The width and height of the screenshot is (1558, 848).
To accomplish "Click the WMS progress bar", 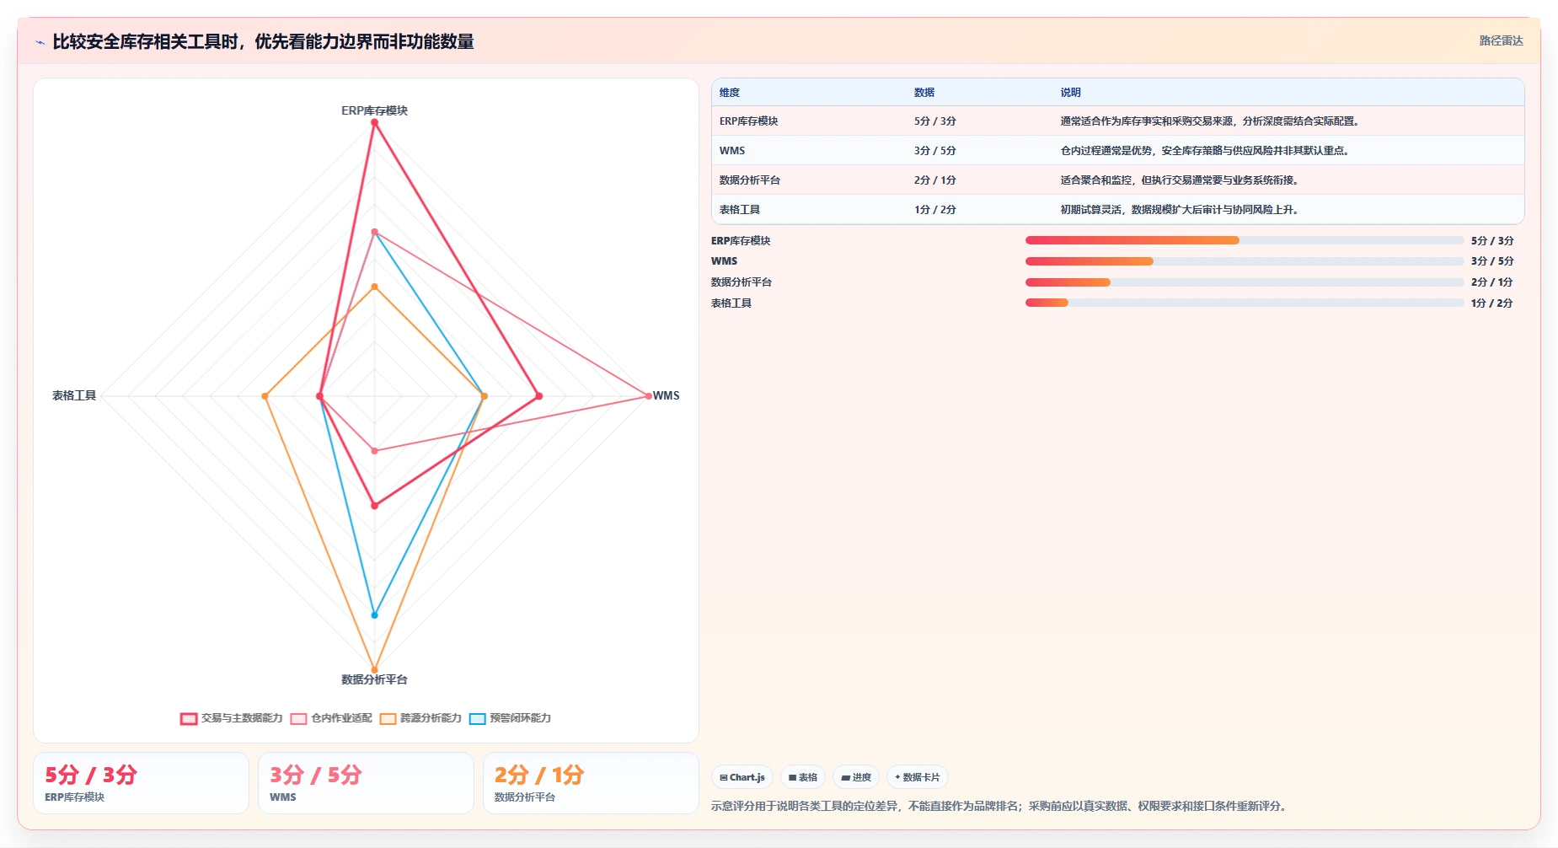I will (x=1245, y=261).
